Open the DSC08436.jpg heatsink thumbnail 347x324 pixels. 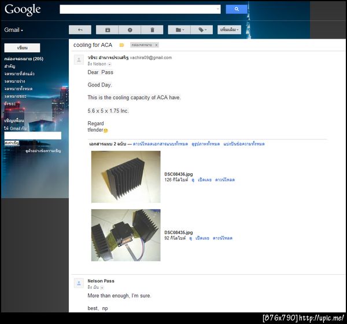pyautogui.click(x=125, y=177)
